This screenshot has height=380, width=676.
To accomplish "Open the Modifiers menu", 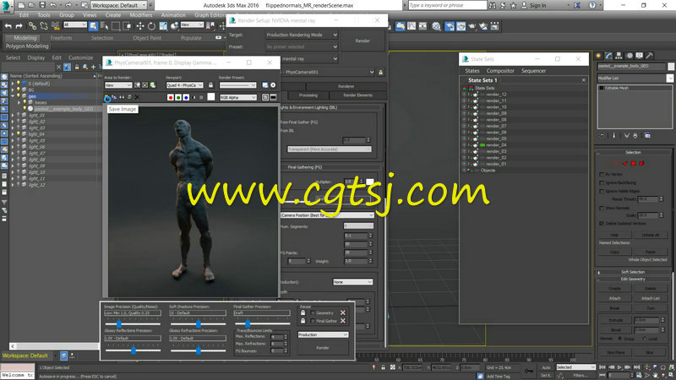I will (x=140, y=15).
